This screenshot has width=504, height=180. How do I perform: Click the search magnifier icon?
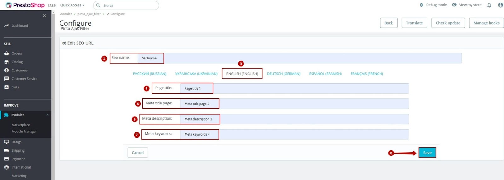[98, 5]
